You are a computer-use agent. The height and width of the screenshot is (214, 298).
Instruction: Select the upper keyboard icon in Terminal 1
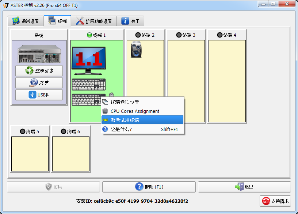point(89,84)
